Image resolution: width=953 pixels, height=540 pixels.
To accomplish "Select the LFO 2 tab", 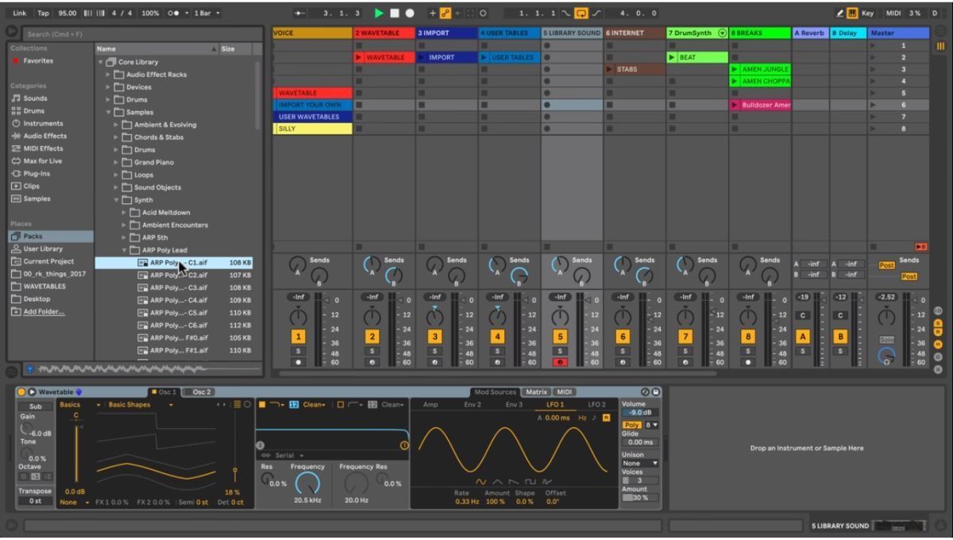I will point(596,404).
